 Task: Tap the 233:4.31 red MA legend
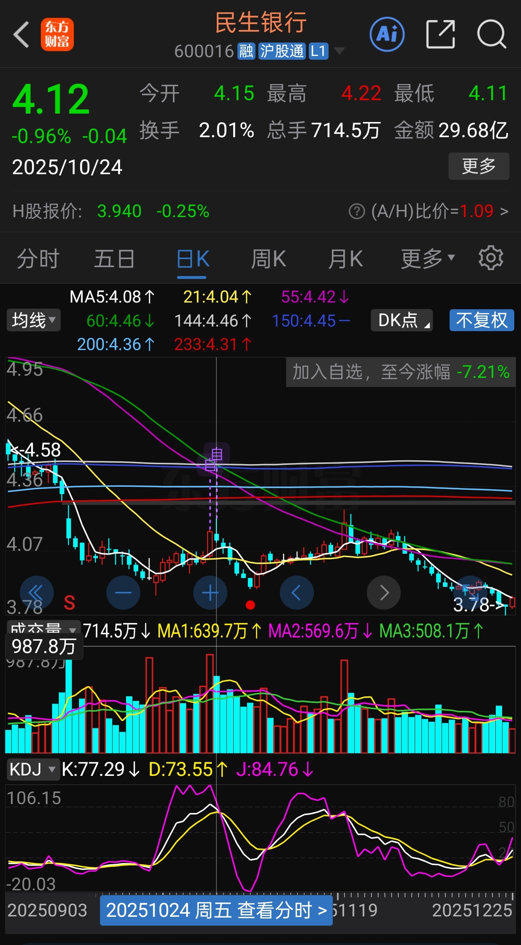pos(213,344)
